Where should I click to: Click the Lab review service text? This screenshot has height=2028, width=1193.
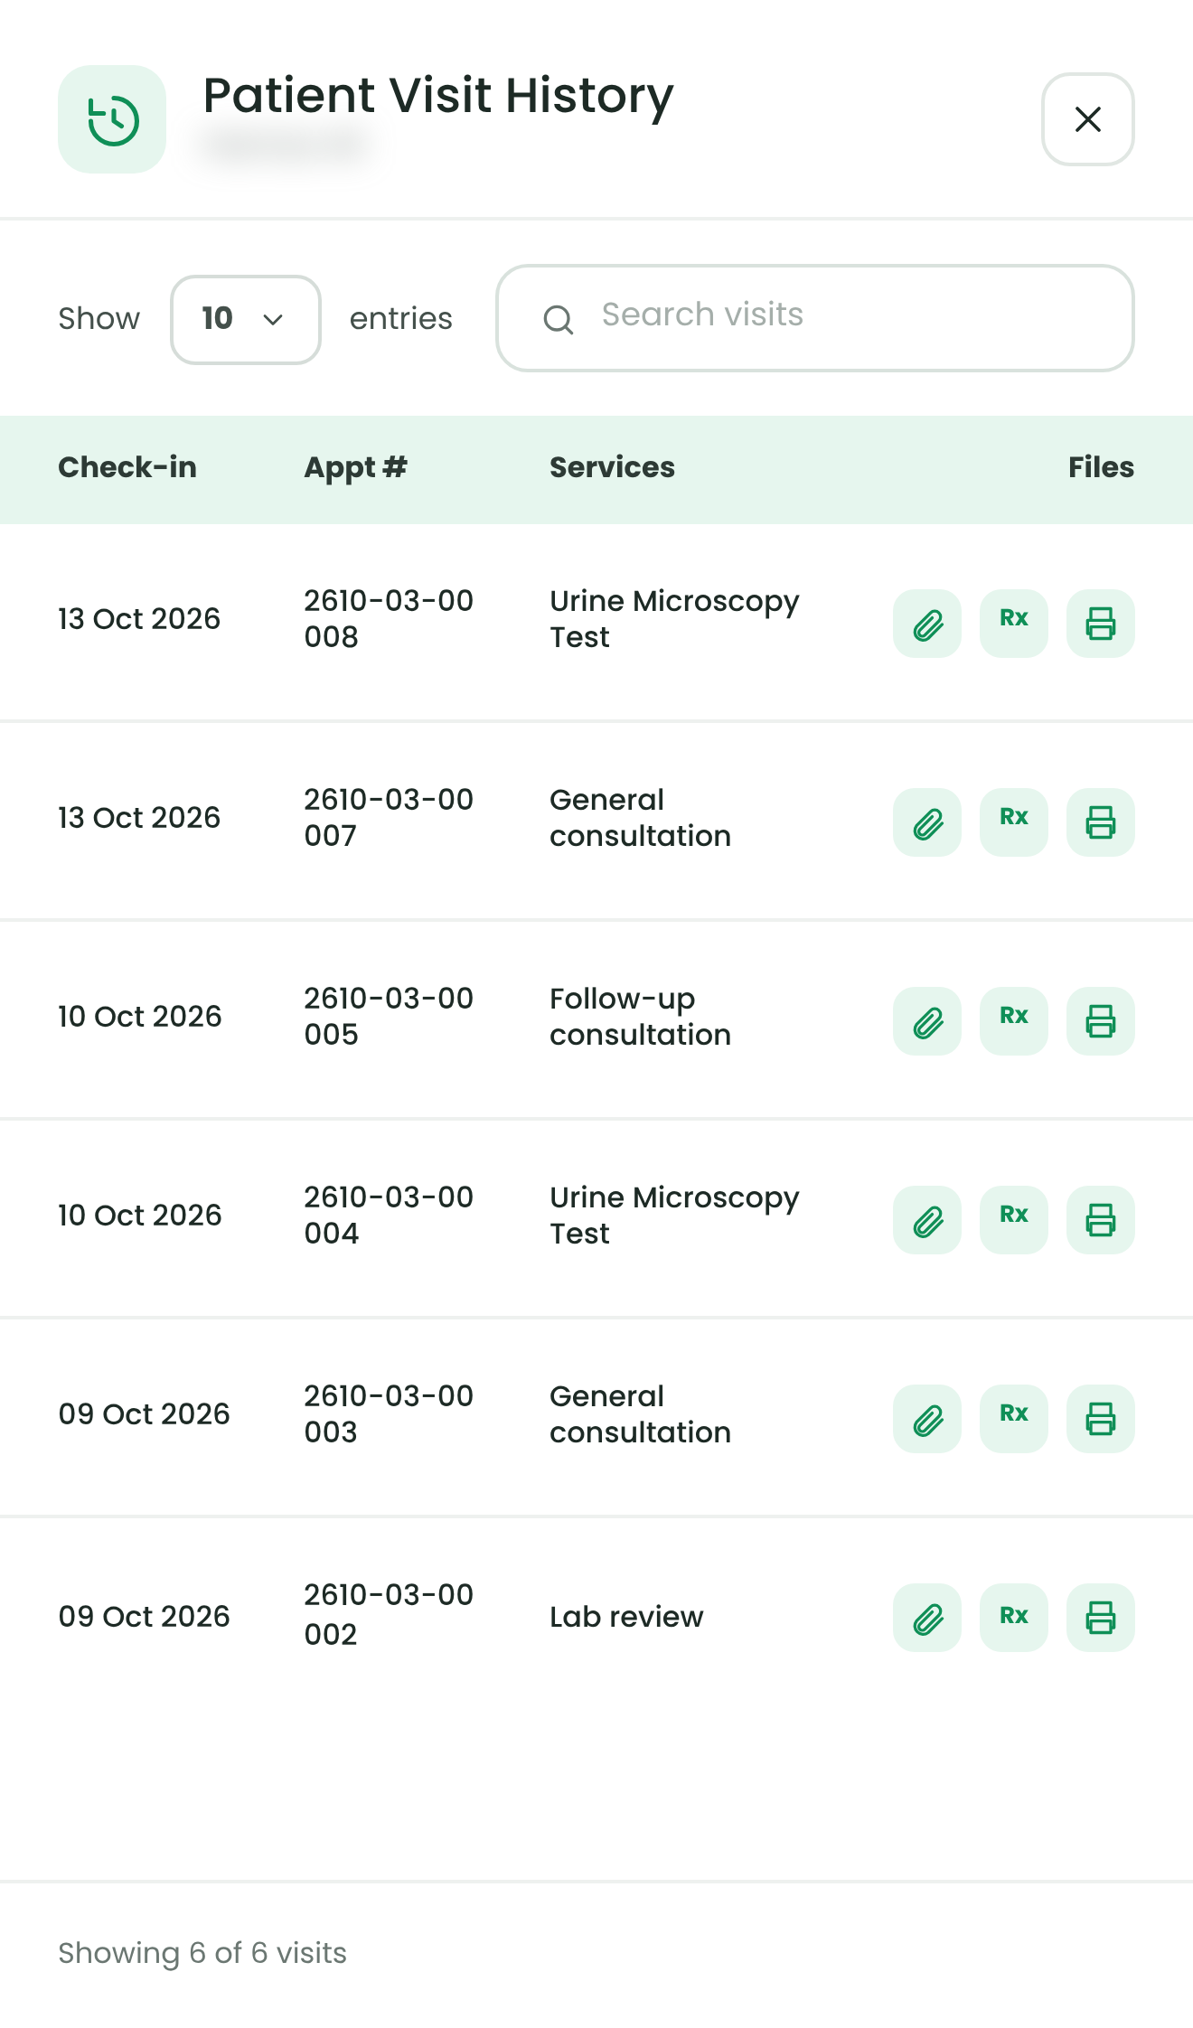[x=626, y=1617]
